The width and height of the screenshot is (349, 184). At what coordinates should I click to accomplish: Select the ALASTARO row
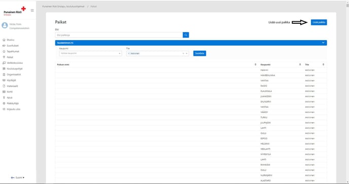click(x=191, y=180)
